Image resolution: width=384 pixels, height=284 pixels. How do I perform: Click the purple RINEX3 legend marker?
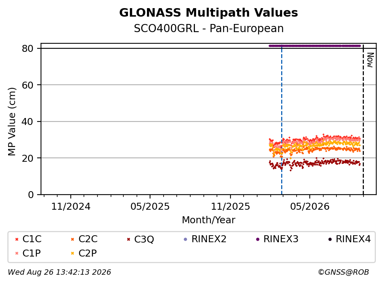258,240
